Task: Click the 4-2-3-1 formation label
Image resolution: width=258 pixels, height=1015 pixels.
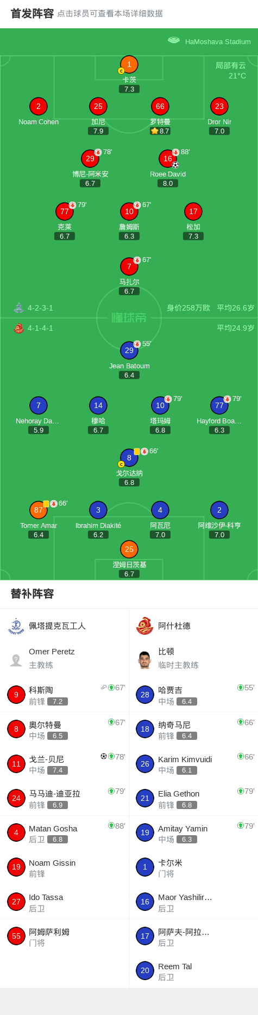Action: pyautogui.click(x=40, y=308)
